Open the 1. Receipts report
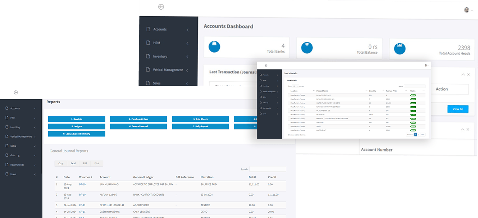 click(77, 119)
